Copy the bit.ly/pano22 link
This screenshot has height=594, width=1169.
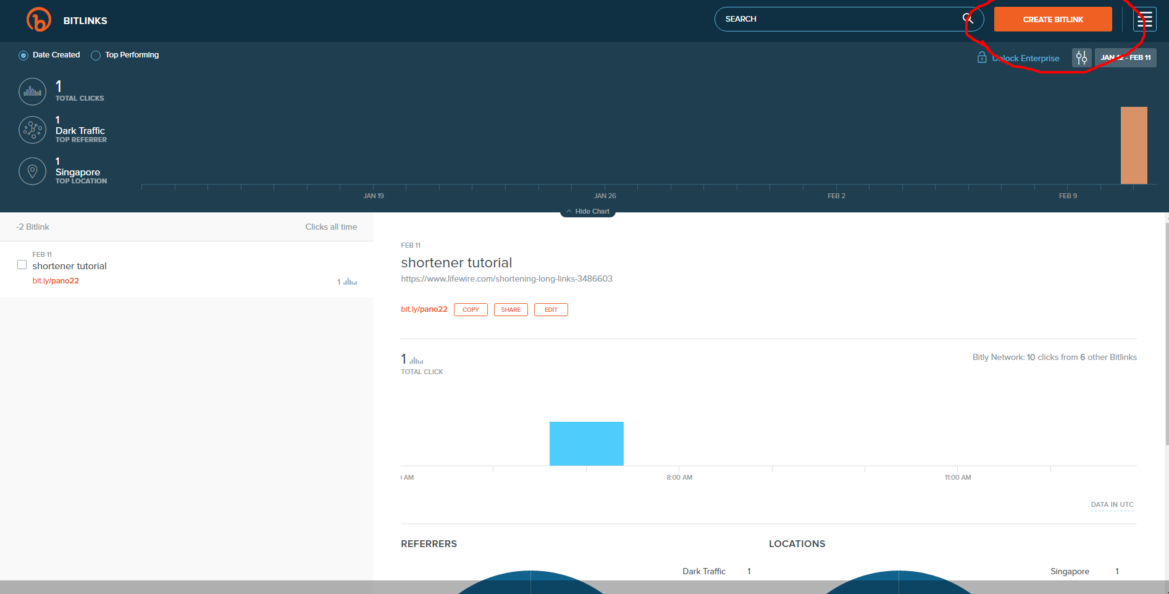(471, 310)
